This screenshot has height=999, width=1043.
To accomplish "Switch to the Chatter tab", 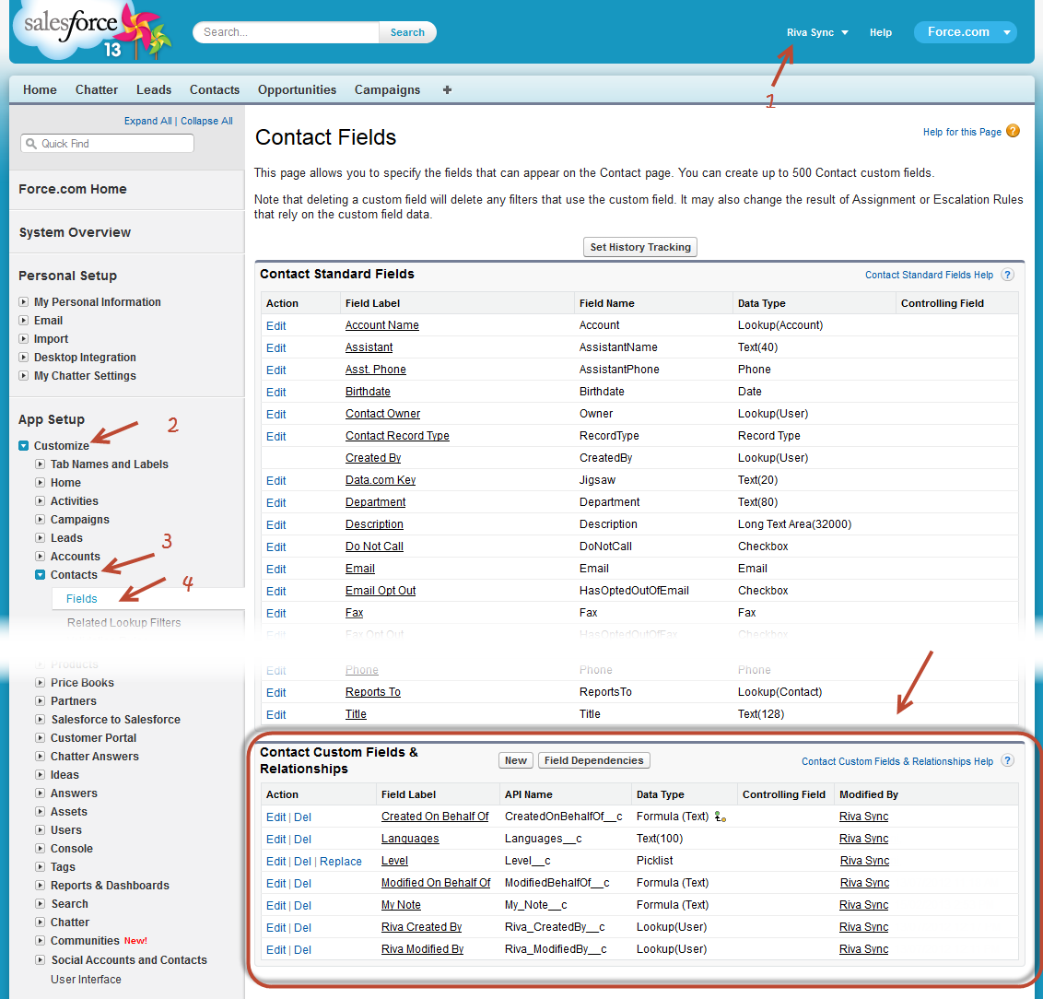I will pyautogui.click(x=97, y=89).
